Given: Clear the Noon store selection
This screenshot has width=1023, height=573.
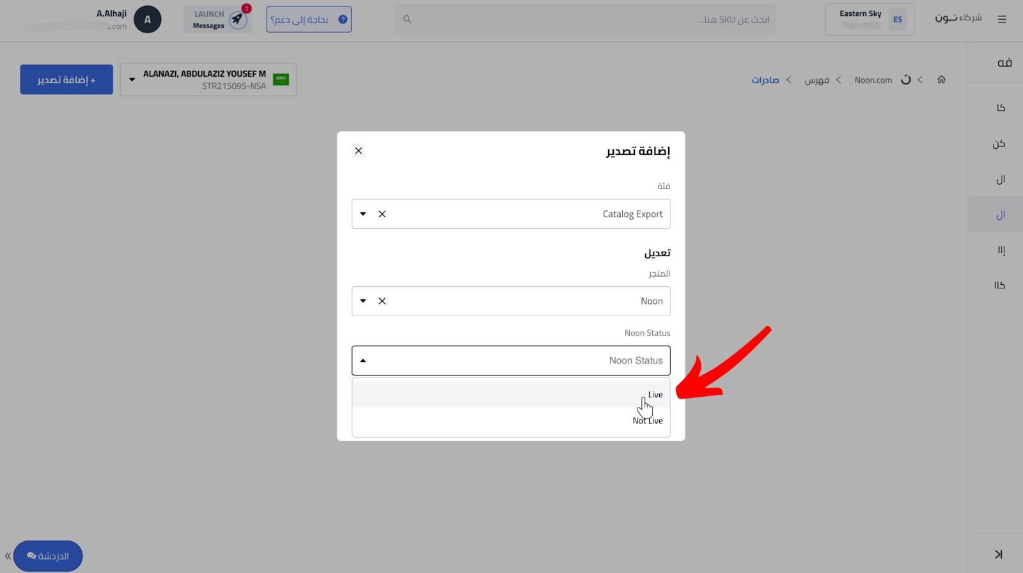Looking at the screenshot, I should (382, 301).
